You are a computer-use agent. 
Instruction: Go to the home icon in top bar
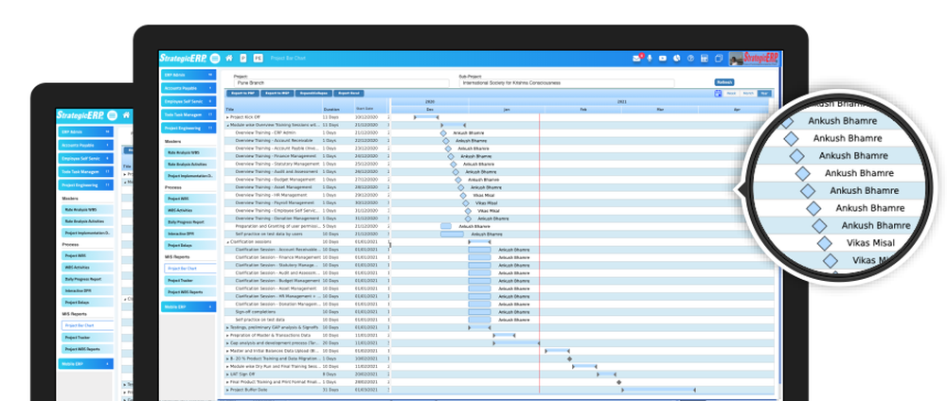229,59
